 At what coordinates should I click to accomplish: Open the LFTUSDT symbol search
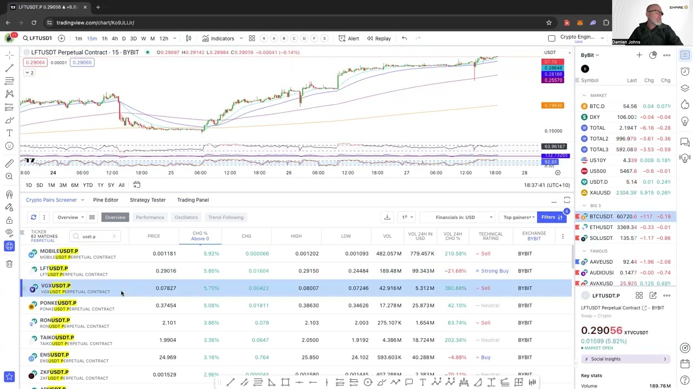[37, 38]
